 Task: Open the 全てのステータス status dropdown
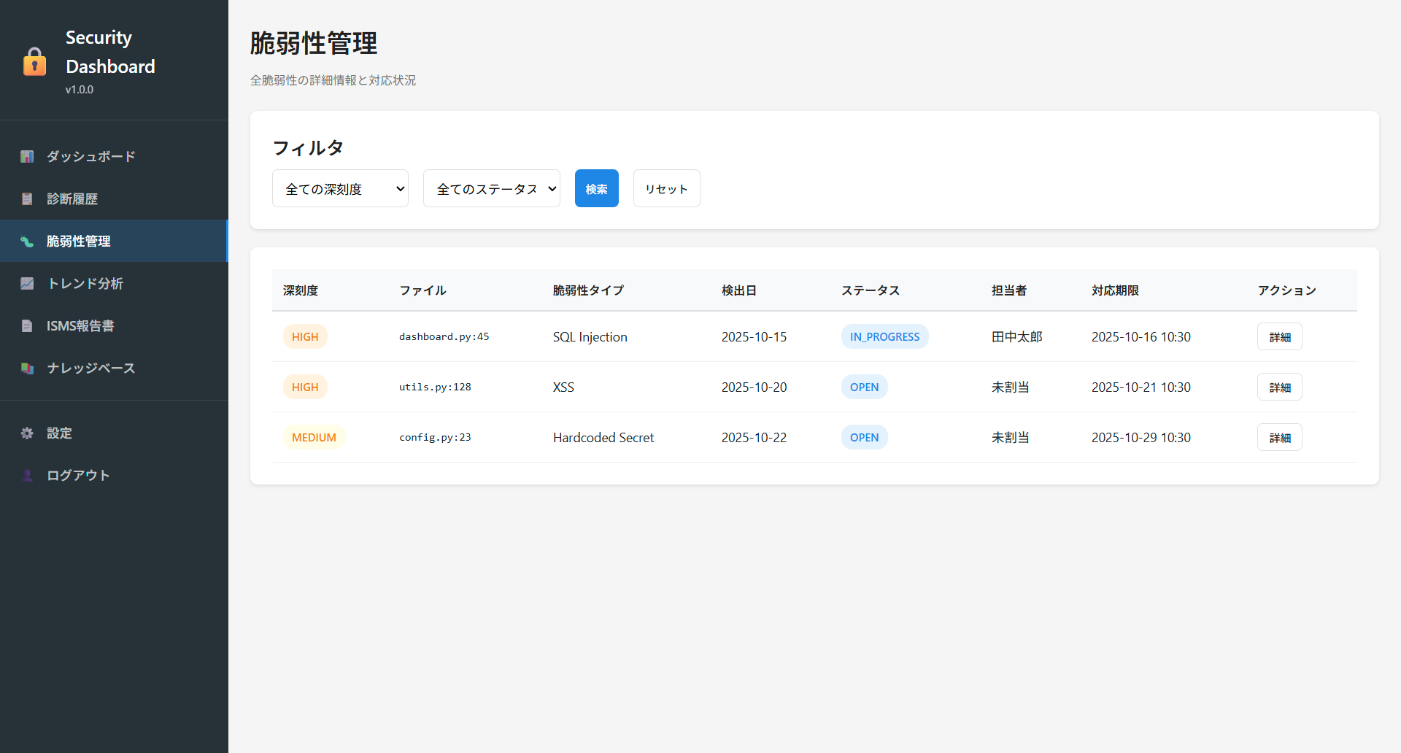pos(491,188)
